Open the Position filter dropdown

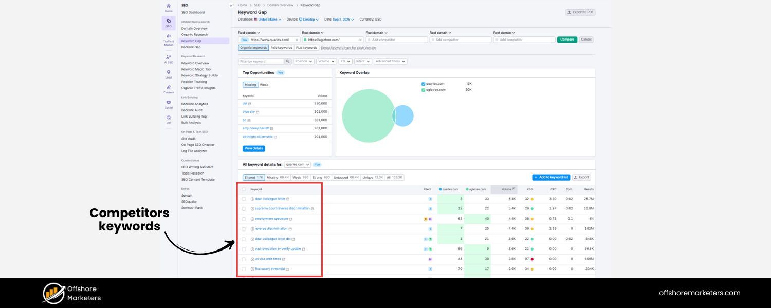[303, 61]
